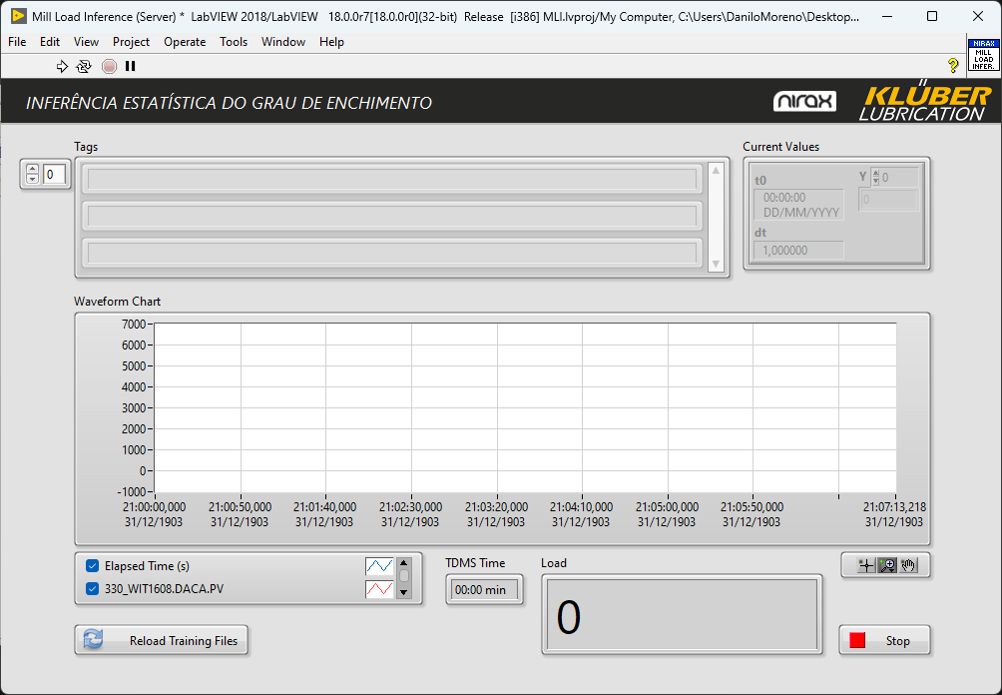Select the graph panning hand tool
This screenshot has height=695, width=1002.
point(908,565)
